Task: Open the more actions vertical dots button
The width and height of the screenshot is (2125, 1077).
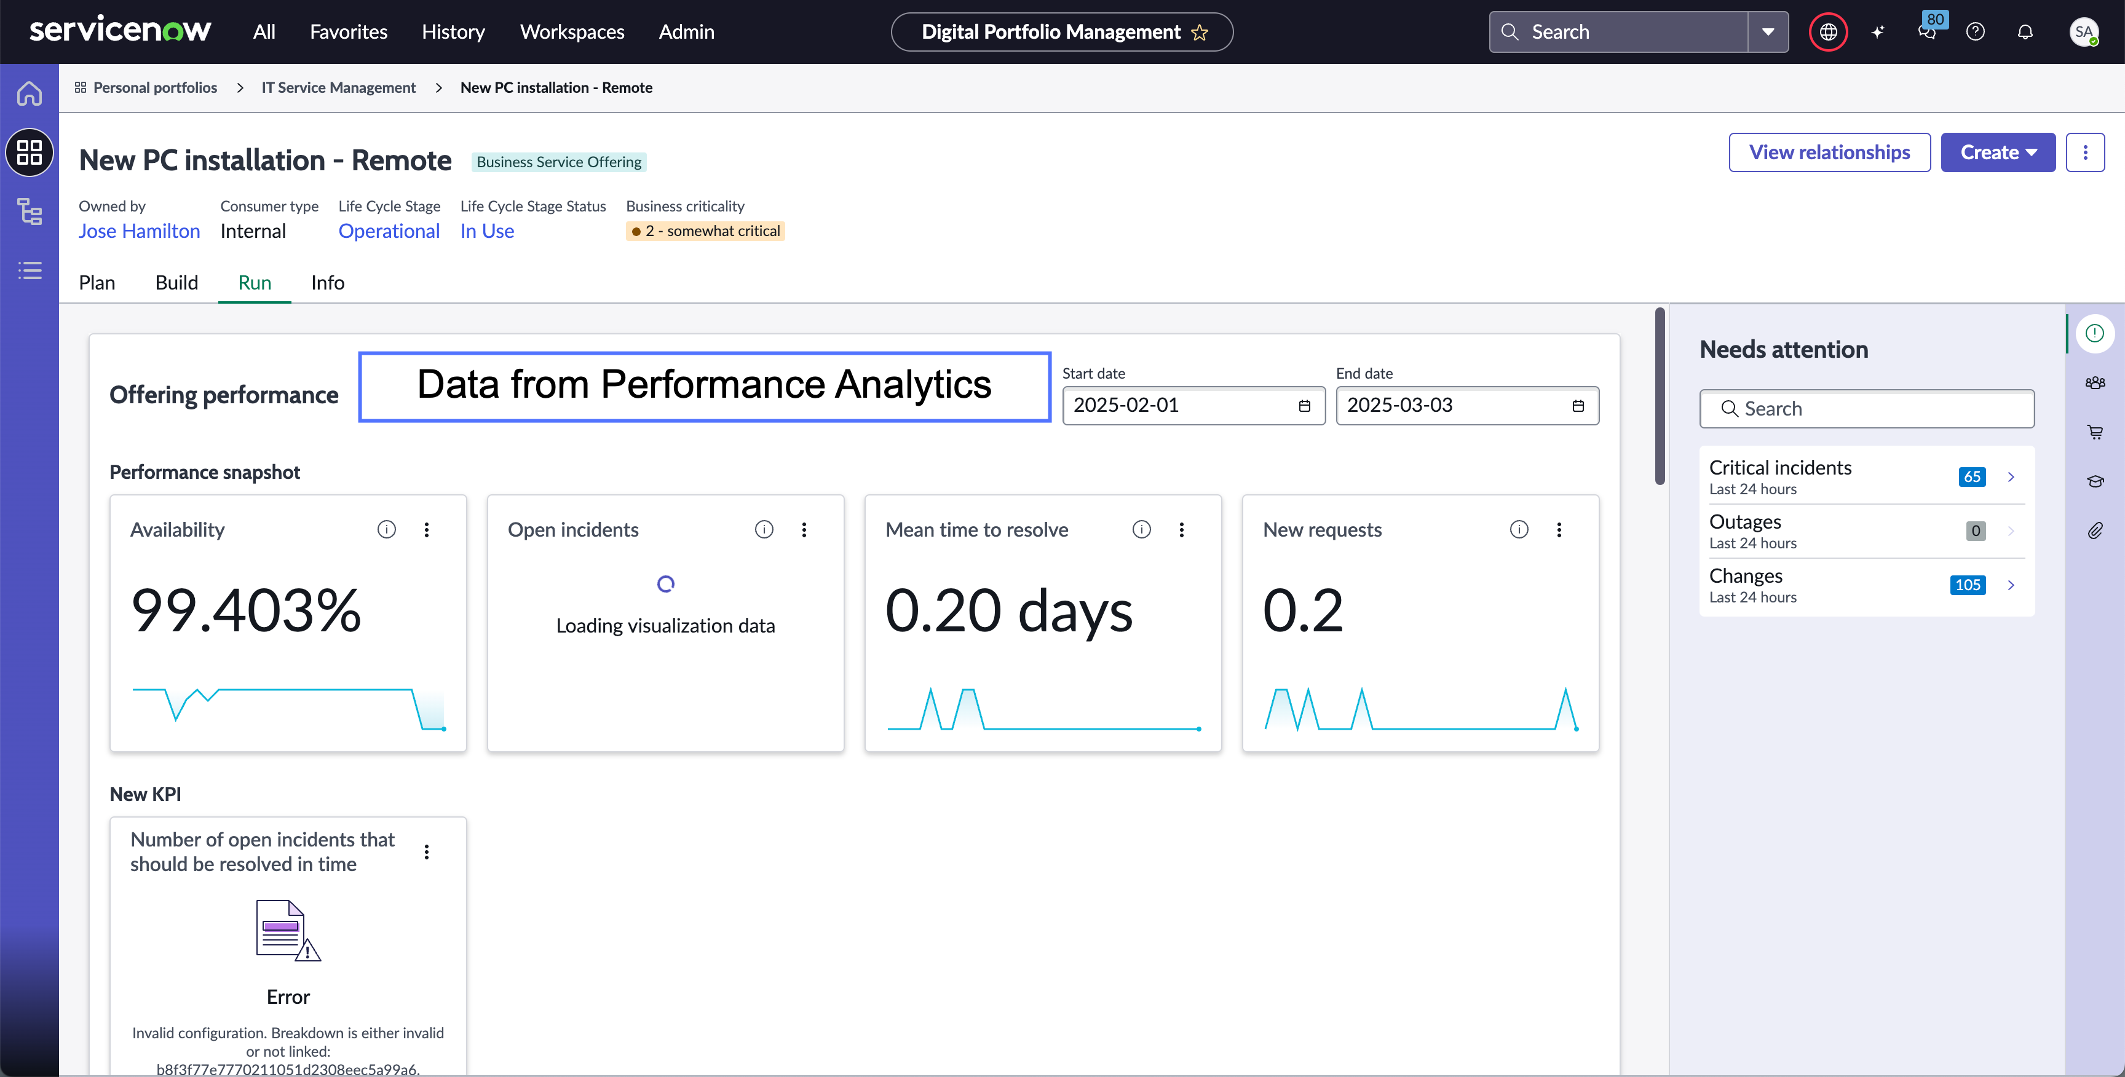Action: point(2084,152)
